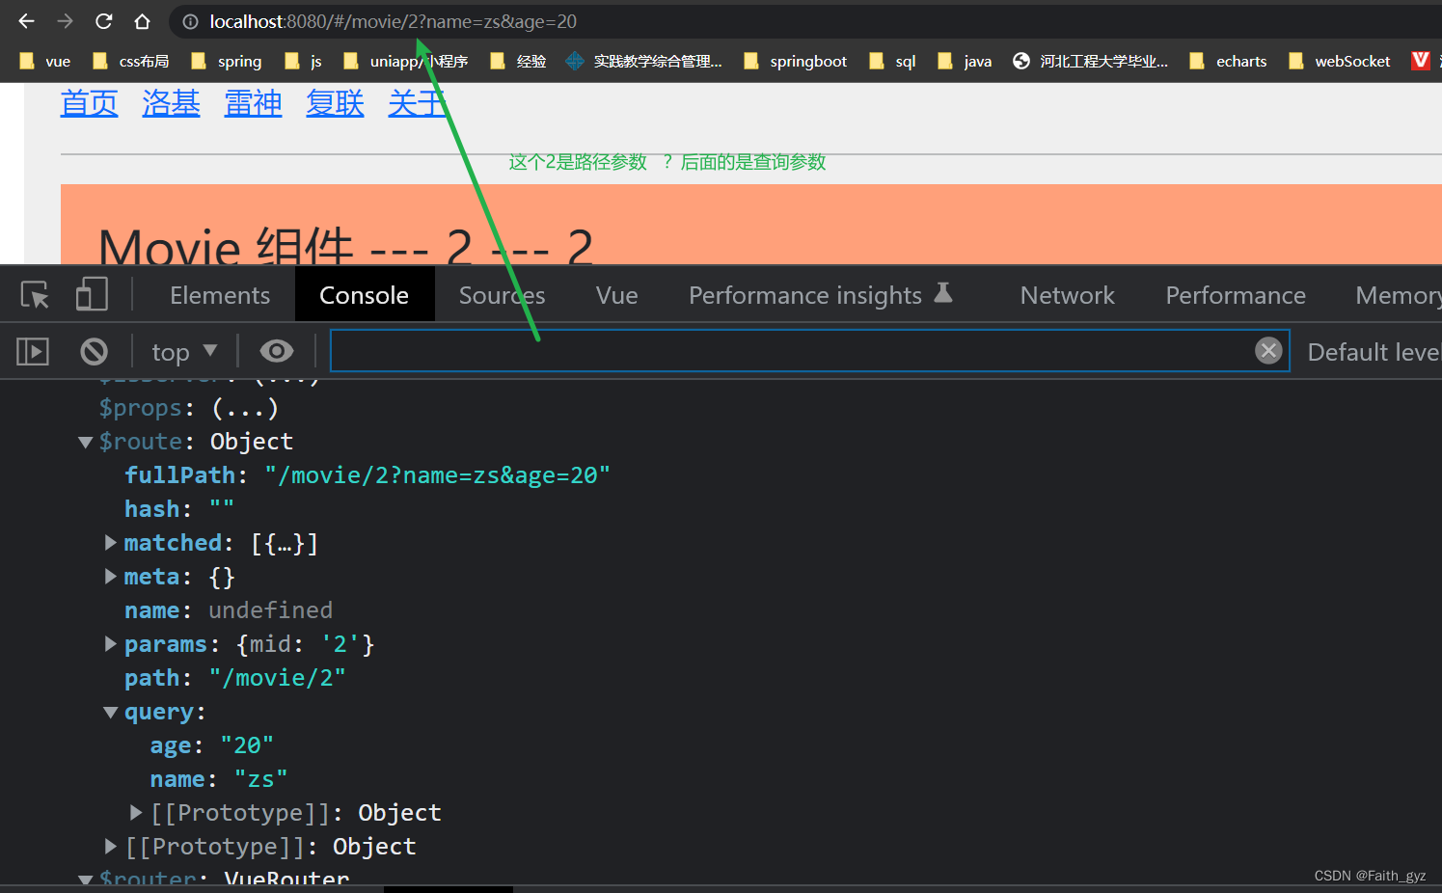Open the css布局 bookmark folder
The image size is (1442, 893).
(x=130, y=61)
